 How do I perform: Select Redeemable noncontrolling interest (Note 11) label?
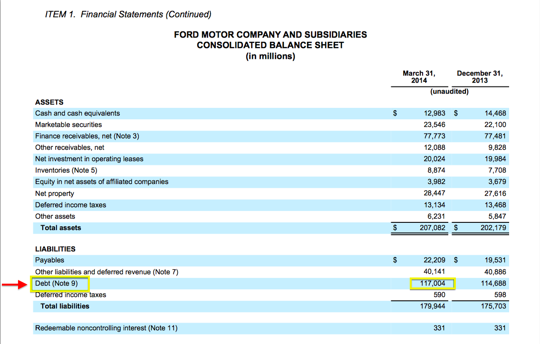pyautogui.click(x=106, y=328)
